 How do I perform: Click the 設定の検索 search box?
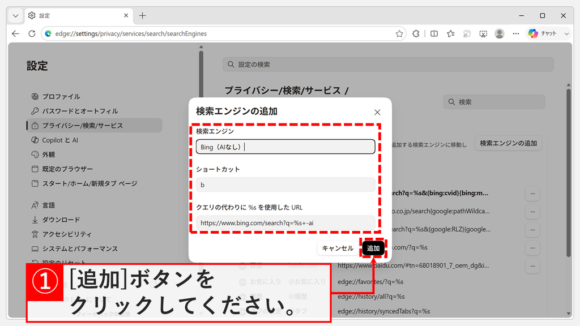[x=388, y=65]
